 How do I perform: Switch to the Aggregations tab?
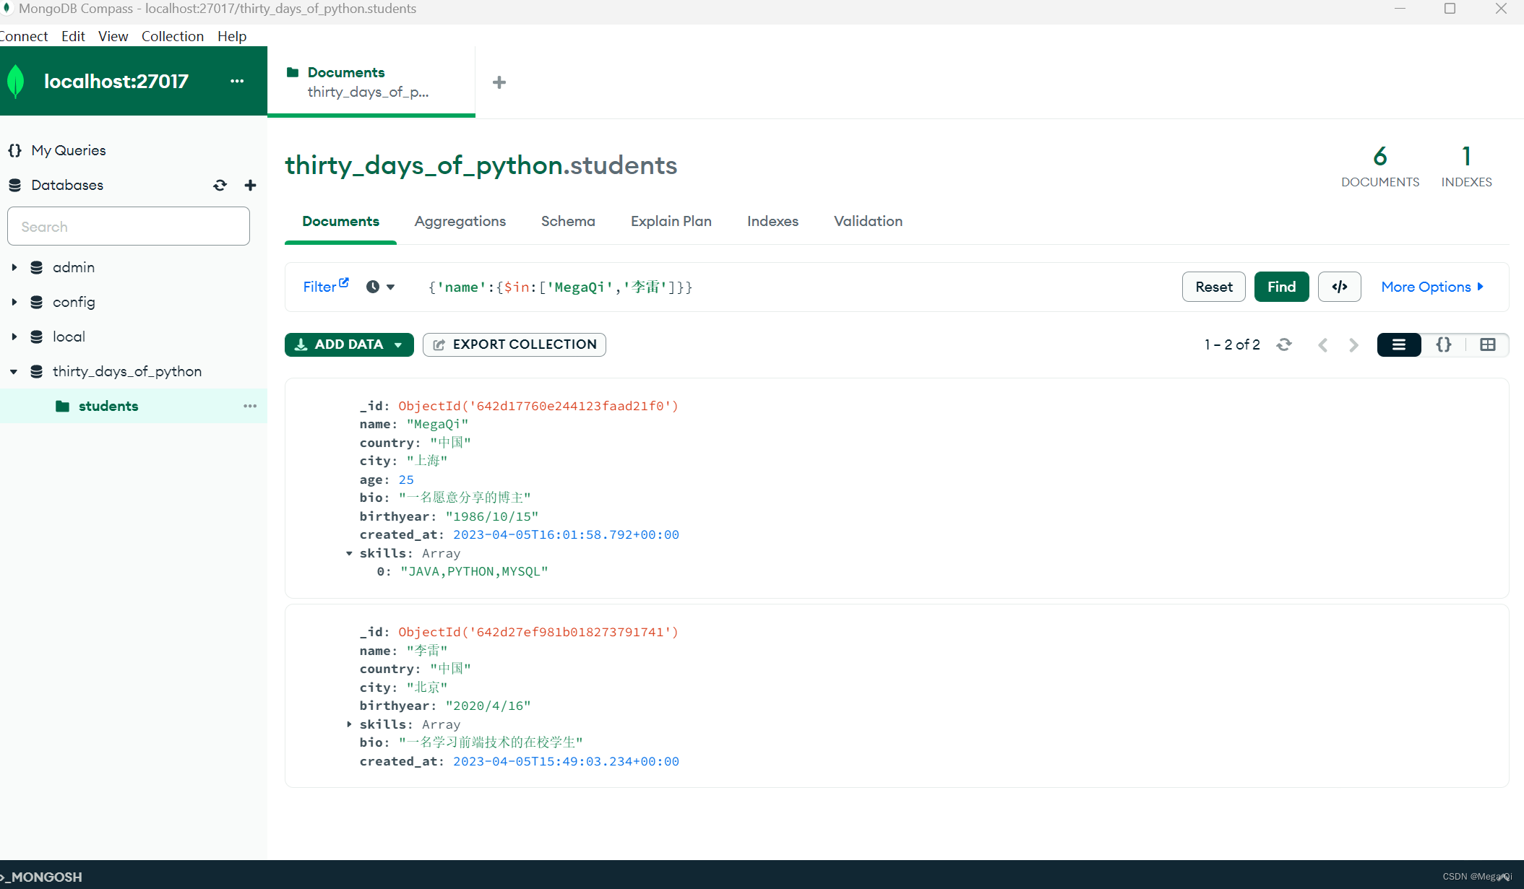pos(460,220)
